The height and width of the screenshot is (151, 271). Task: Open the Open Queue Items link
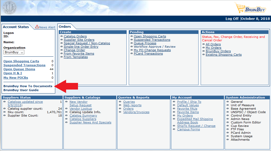point(19,69)
